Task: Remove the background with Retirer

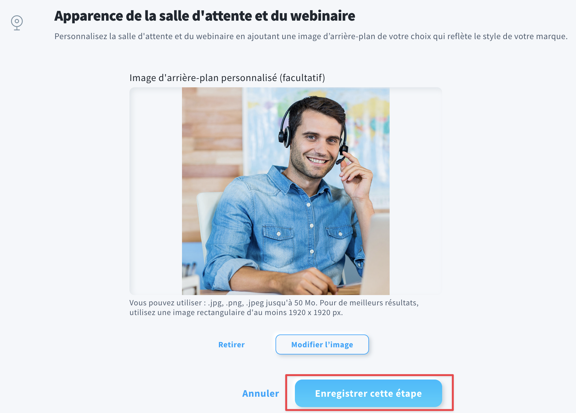Action: [231, 344]
